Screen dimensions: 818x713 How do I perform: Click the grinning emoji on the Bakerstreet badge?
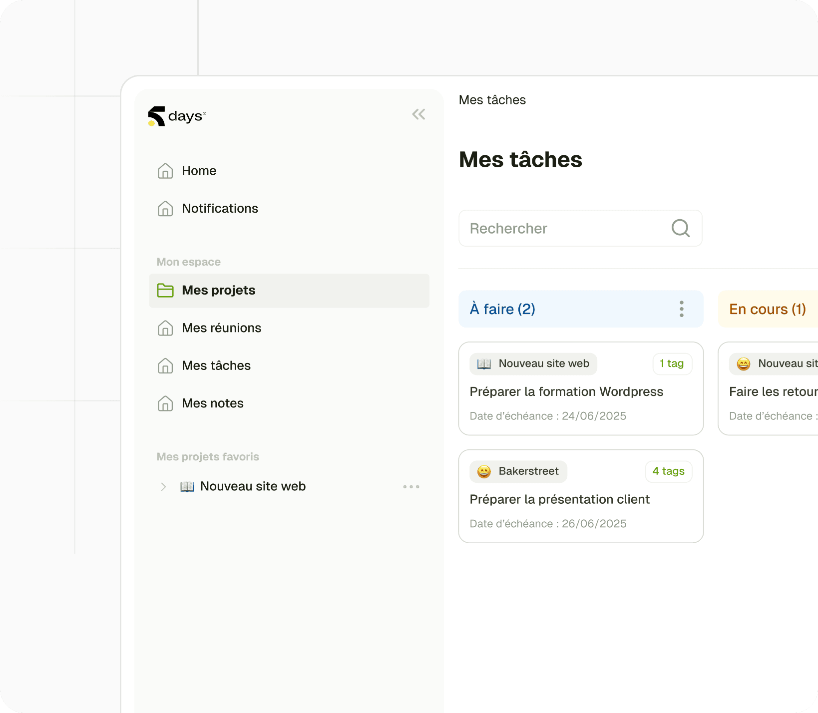483,471
